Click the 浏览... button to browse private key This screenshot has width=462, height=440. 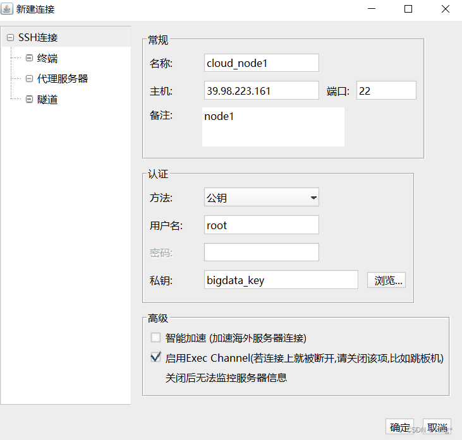pyautogui.click(x=386, y=280)
